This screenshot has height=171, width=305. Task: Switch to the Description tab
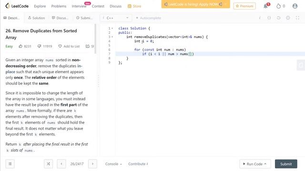tap(11, 18)
